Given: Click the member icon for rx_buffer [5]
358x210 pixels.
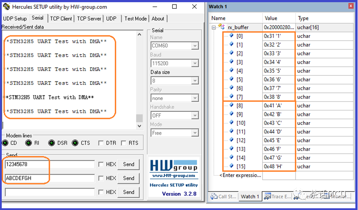Looking at the screenshot, I should pos(231,79).
